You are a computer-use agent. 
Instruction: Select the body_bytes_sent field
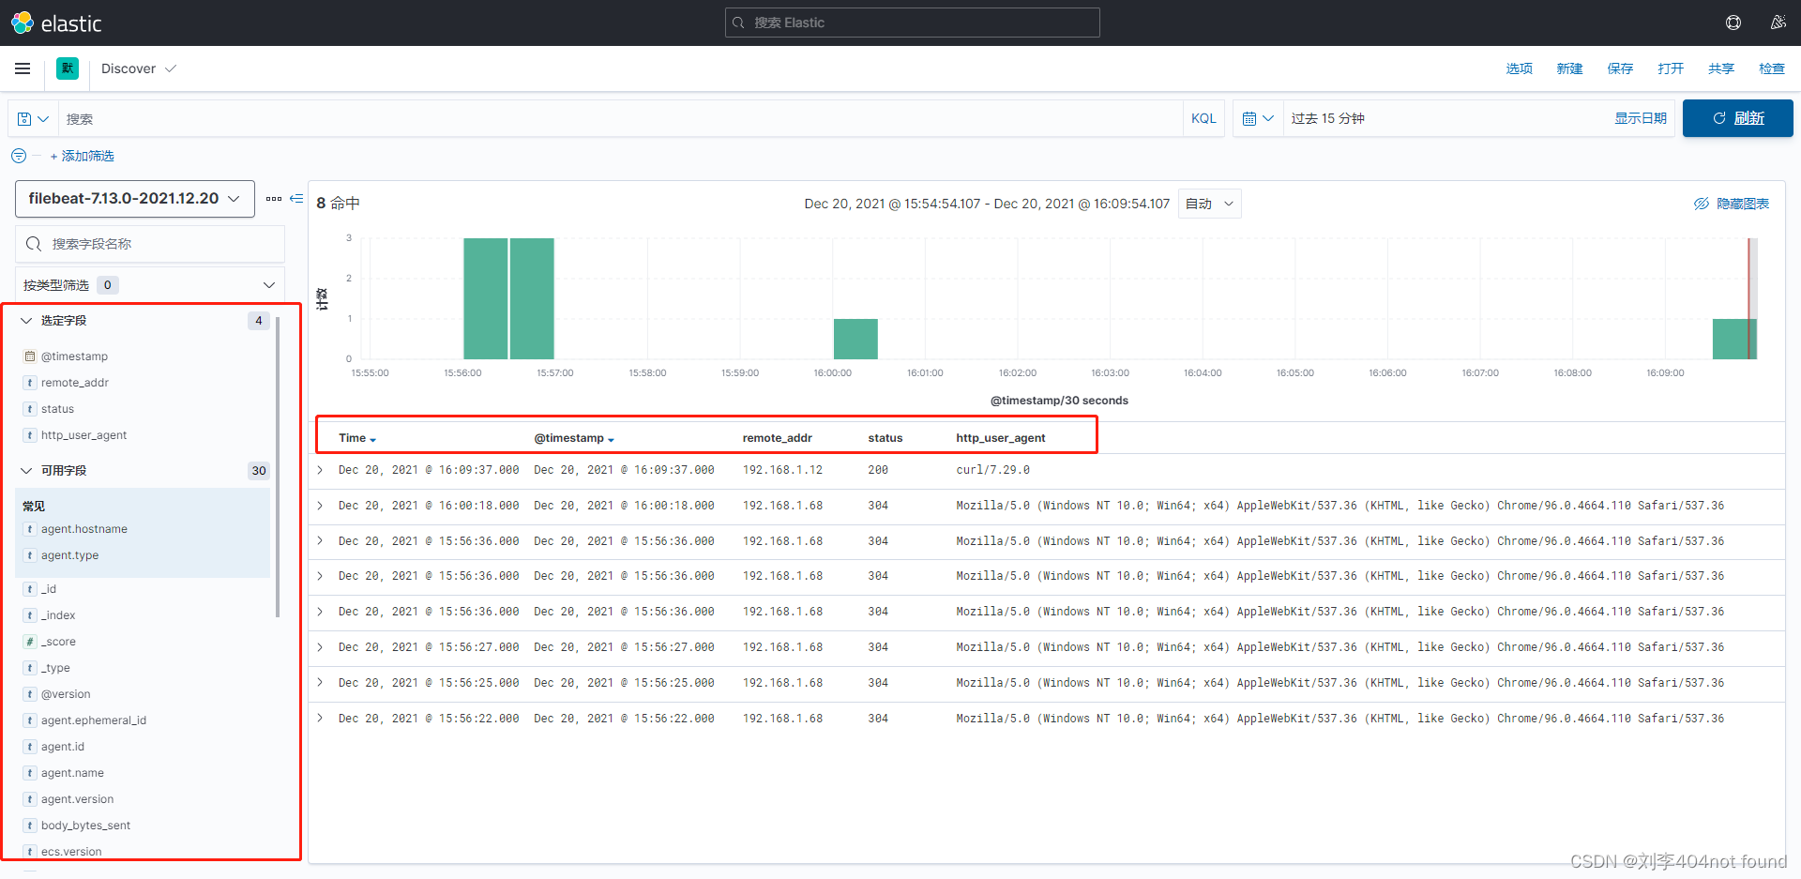85,826
